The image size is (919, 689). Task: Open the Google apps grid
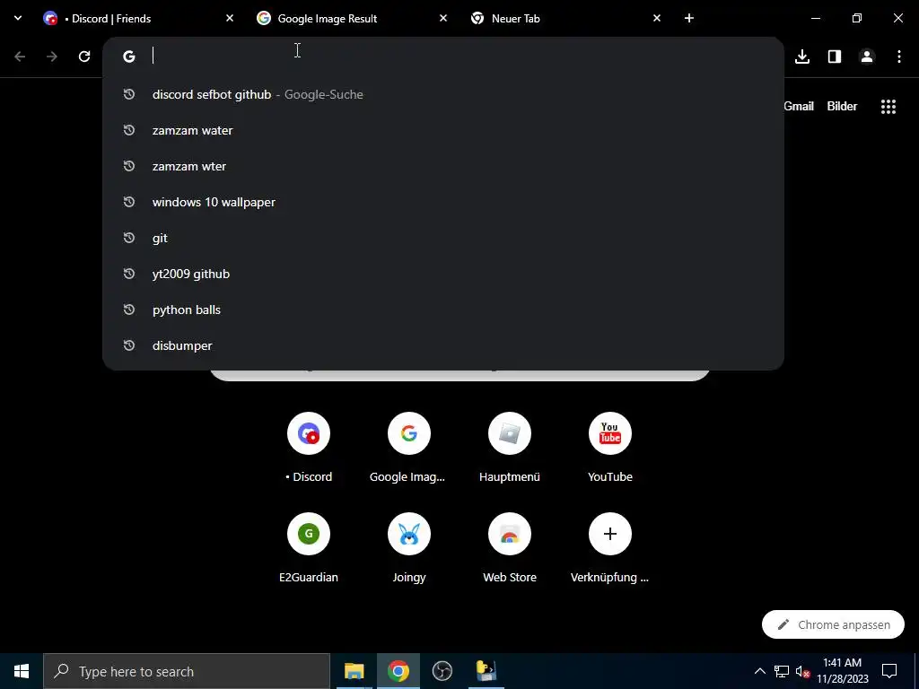(x=888, y=107)
